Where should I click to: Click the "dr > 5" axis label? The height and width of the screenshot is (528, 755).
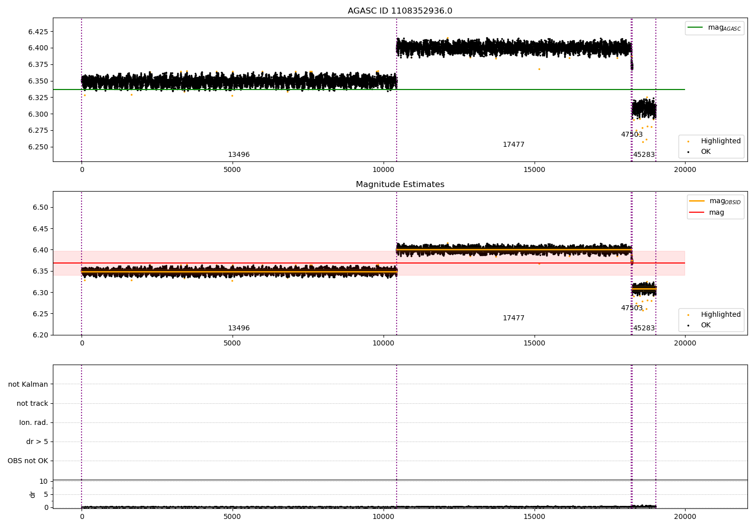point(37,442)
